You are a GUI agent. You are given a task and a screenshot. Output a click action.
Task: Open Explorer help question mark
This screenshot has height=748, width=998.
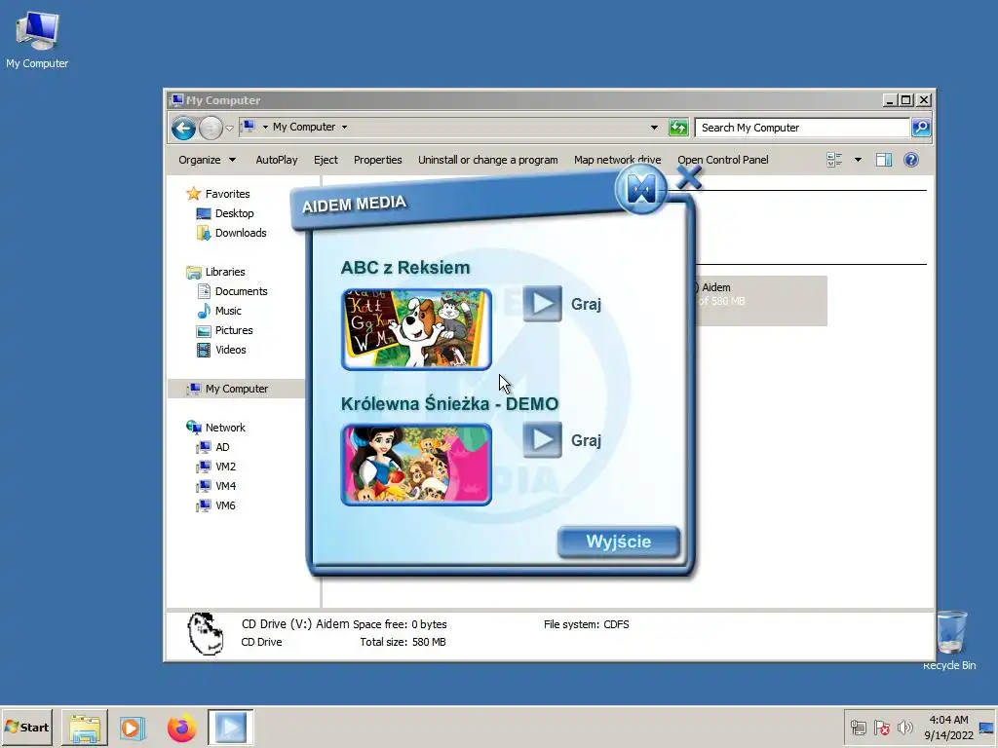point(911,160)
